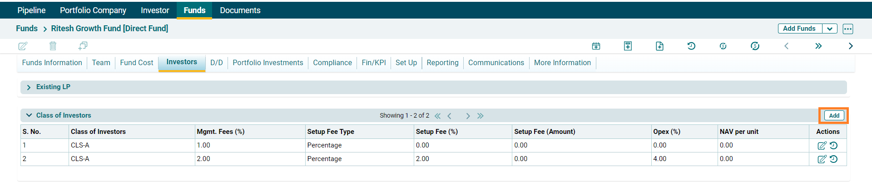This screenshot has width=872, height=195.
Task: Click the calendar add icon in the toolbar
Action: [x=596, y=46]
